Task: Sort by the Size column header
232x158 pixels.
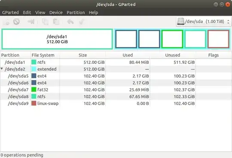Action: coord(82,55)
